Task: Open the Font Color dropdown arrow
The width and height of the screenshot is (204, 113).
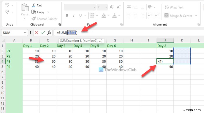Action: (119, 16)
